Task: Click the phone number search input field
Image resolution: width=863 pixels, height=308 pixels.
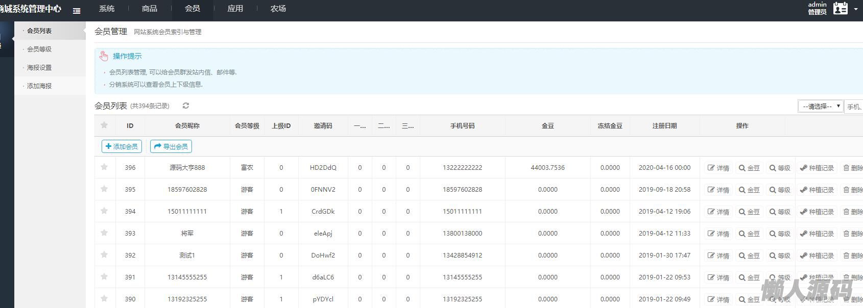Action: coord(854,107)
